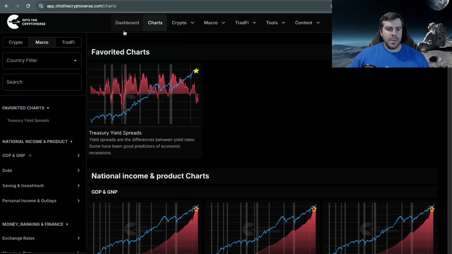
Task: Click the yield spreads description text
Action: coord(142,146)
